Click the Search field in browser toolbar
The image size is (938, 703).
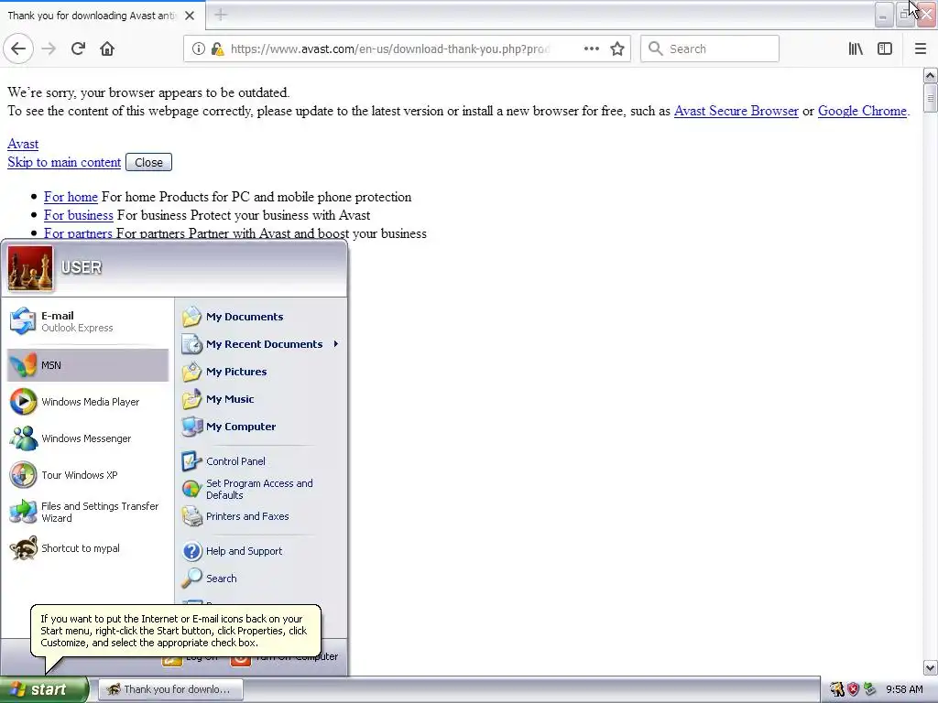click(x=710, y=49)
